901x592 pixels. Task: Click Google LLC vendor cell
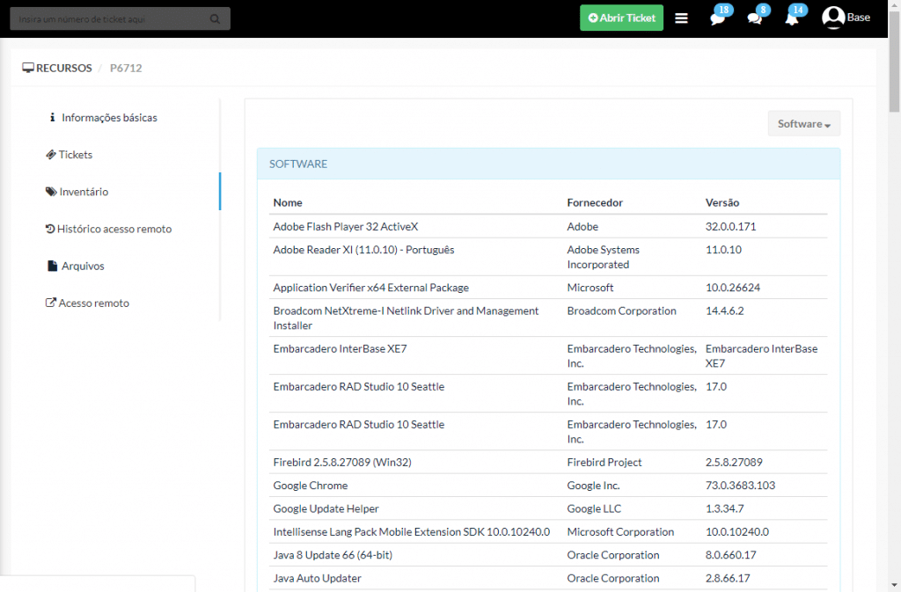pyautogui.click(x=594, y=508)
